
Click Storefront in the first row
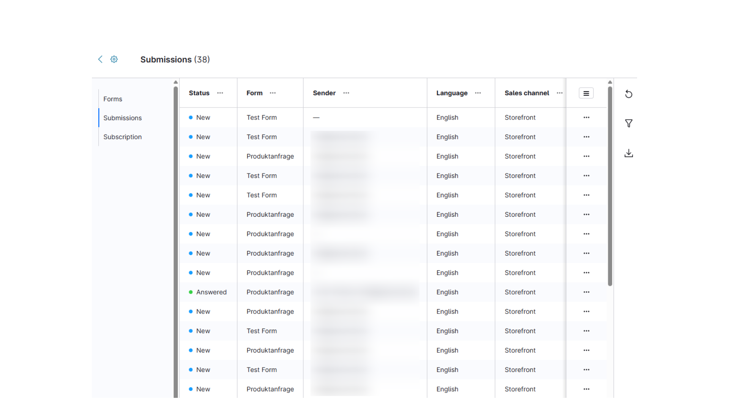(x=520, y=118)
